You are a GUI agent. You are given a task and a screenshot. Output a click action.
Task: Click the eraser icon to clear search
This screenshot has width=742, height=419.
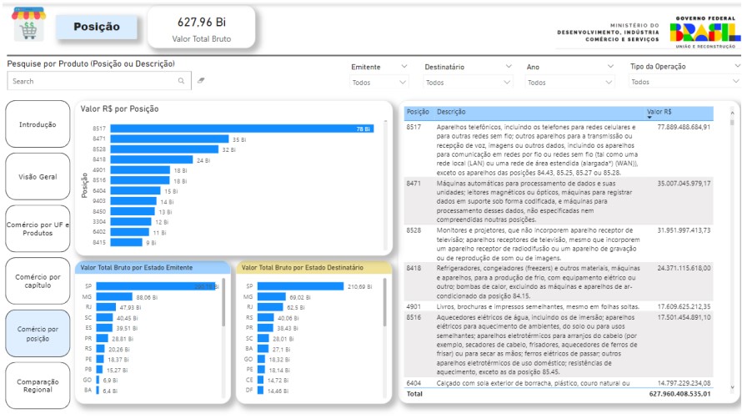pyautogui.click(x=201, y=81)
